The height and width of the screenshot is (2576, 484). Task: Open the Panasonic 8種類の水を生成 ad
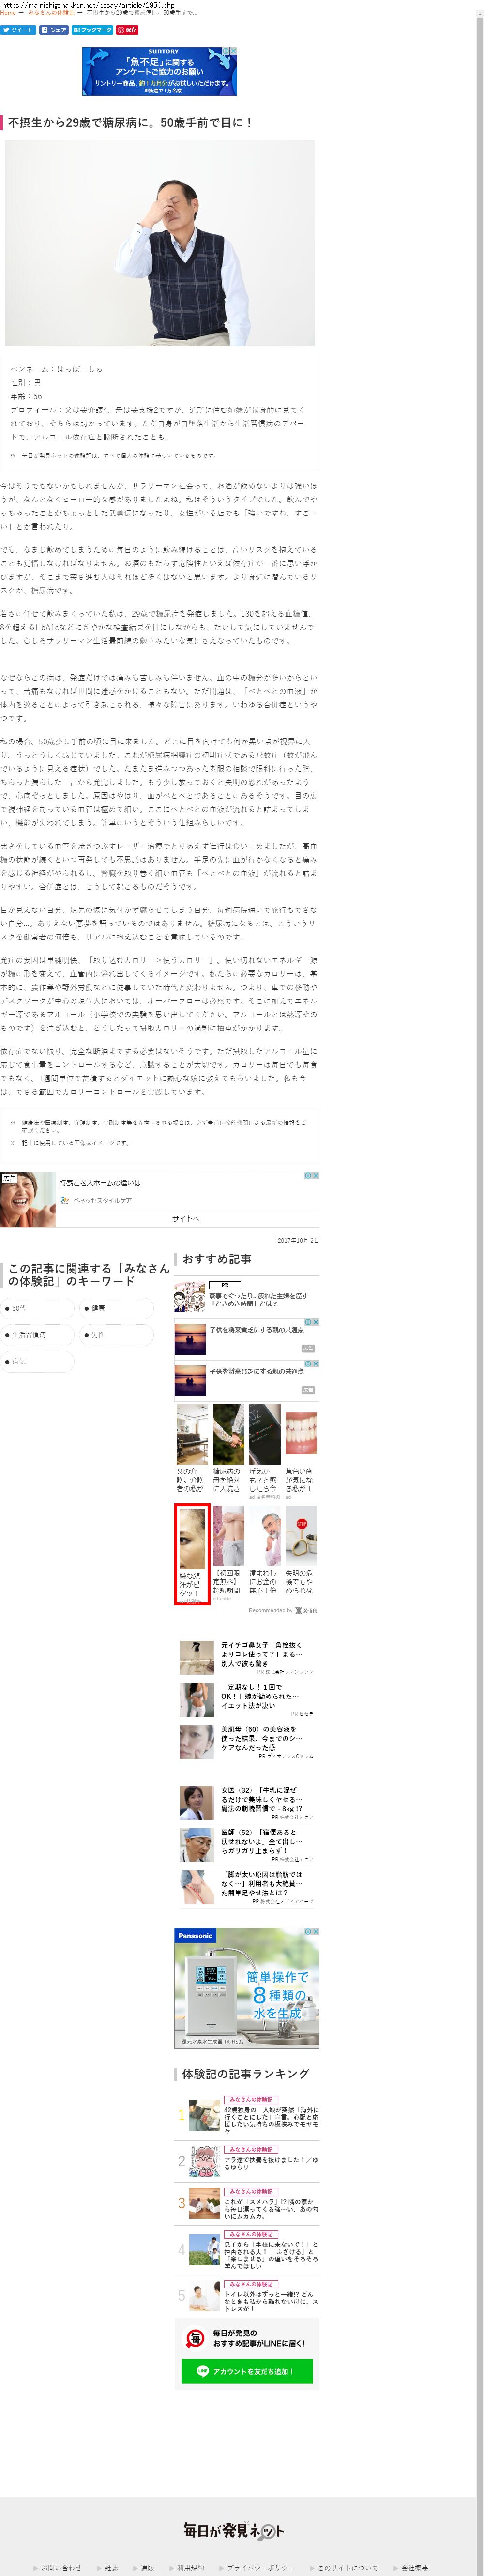click(247, 1988)
